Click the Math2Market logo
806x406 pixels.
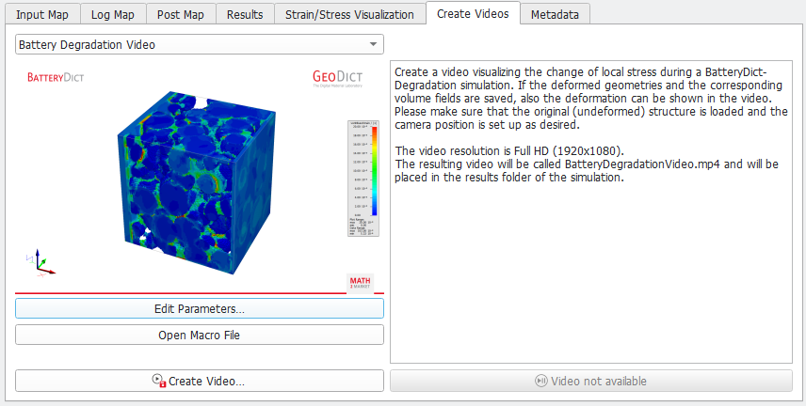click(x=360, y=283)
